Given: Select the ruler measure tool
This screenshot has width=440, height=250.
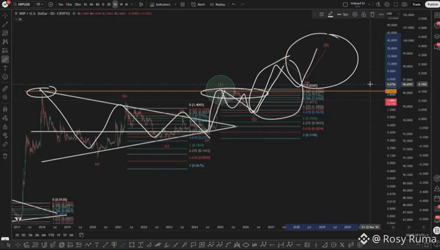Looking at the screenshot, I should click(x=5, y=88).
